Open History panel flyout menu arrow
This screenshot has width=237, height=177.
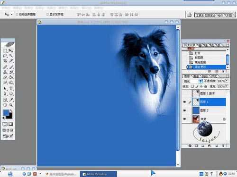(x=228, y=45)
